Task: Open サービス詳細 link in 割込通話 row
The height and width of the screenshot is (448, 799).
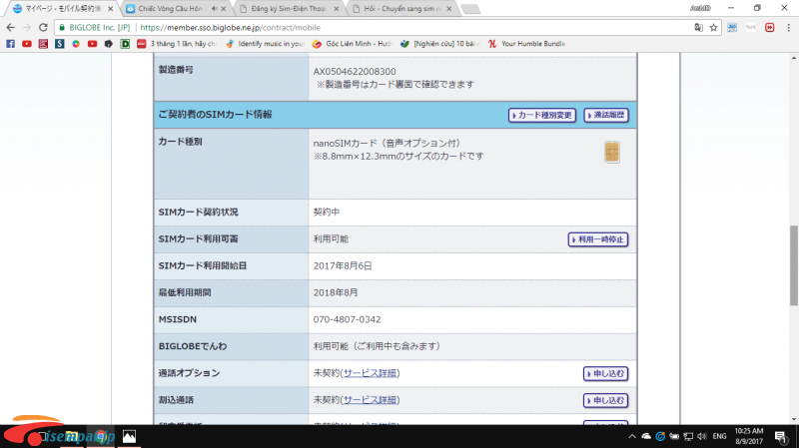Action: (370, 400)
